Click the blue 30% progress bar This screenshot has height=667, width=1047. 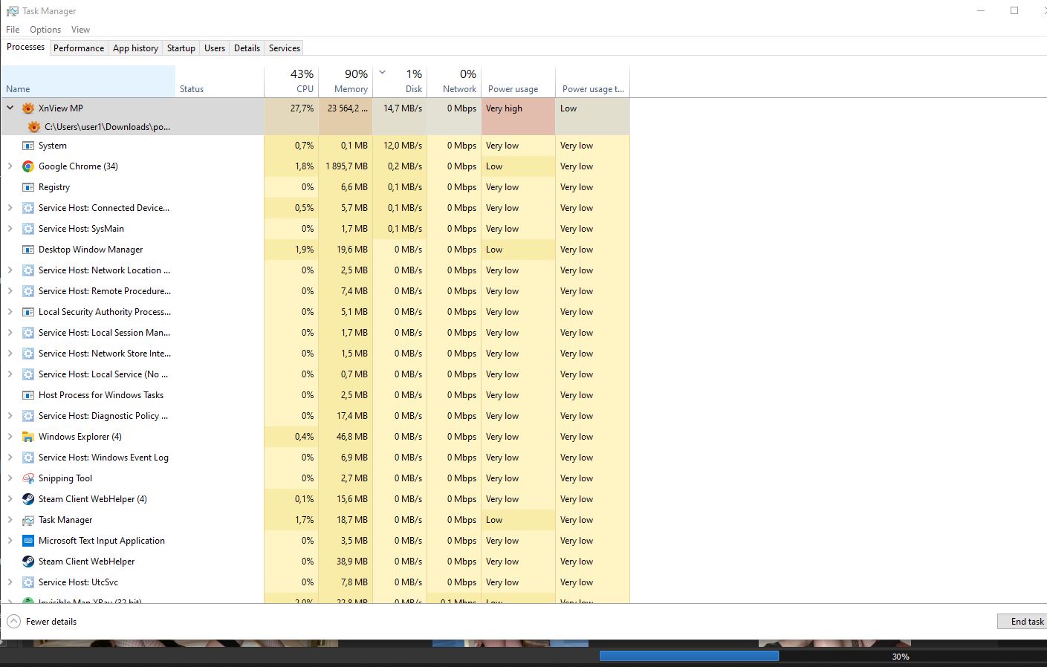point(689,656)
